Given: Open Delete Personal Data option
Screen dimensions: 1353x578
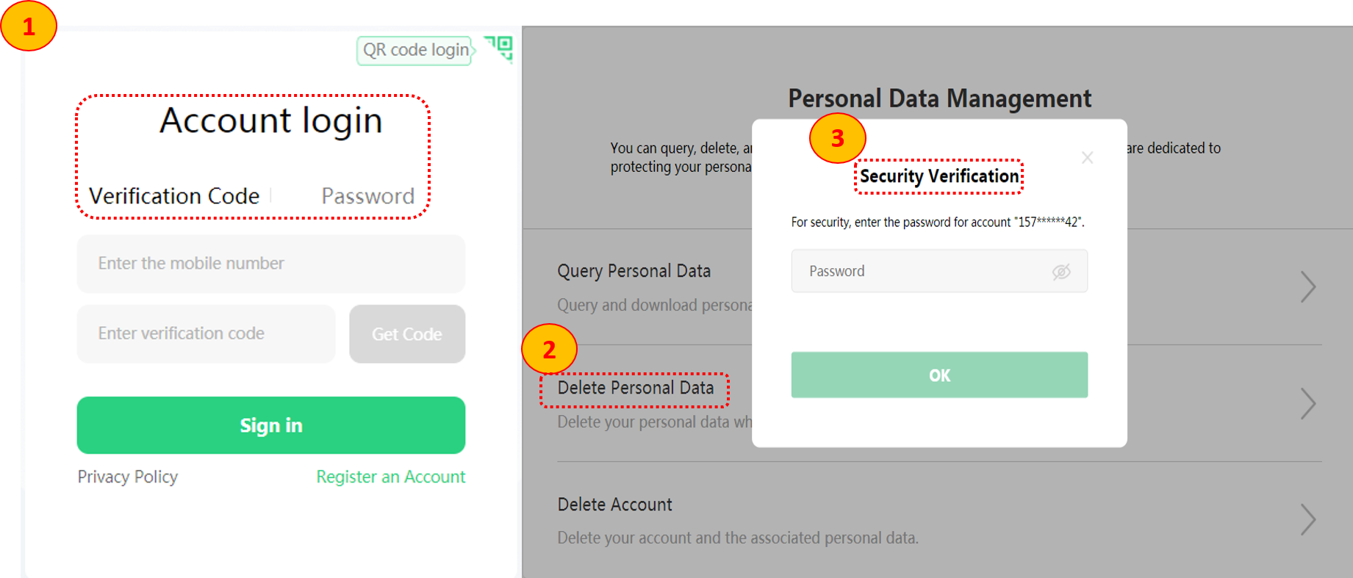Looking at the screenshot, I should pos(635,388).
